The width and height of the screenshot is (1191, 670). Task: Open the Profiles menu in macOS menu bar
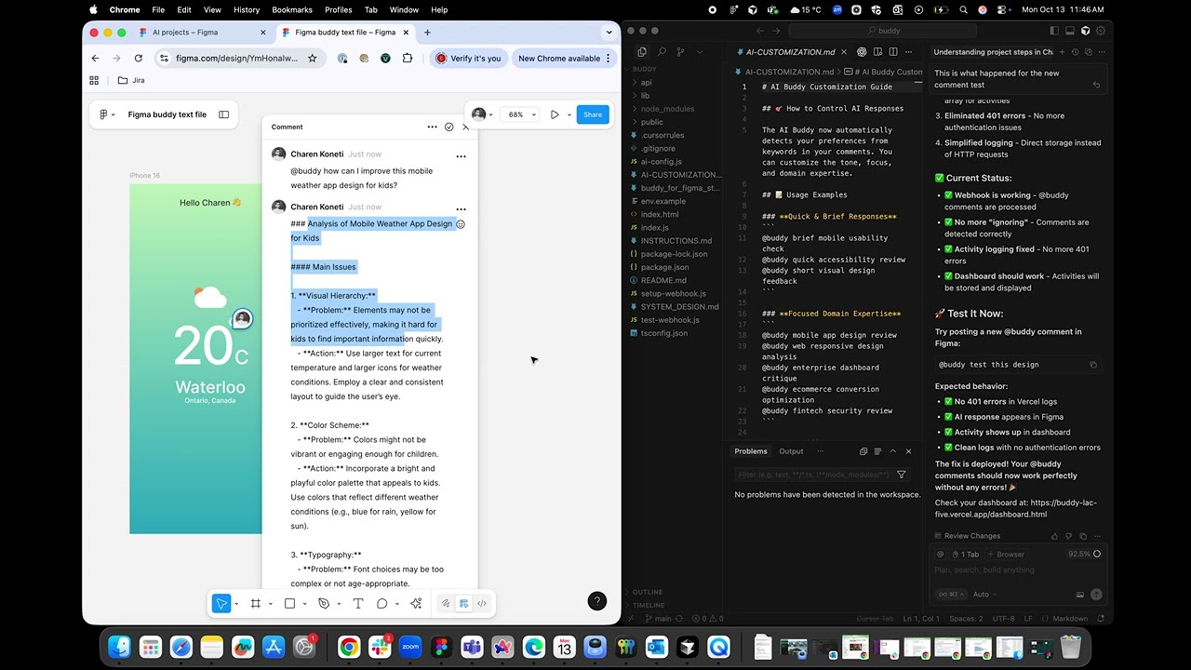coord(338,9)
